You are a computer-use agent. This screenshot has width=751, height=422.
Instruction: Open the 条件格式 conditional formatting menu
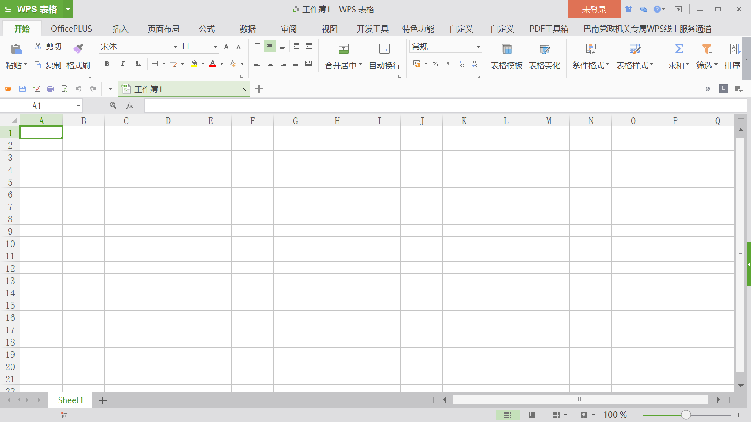tap(591, 65)
